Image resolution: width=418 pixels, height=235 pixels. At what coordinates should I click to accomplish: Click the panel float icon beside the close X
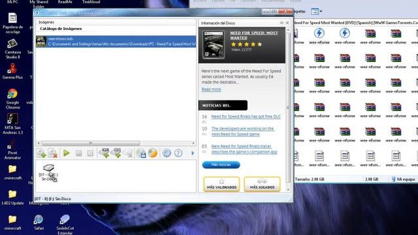tap(281, 23)
